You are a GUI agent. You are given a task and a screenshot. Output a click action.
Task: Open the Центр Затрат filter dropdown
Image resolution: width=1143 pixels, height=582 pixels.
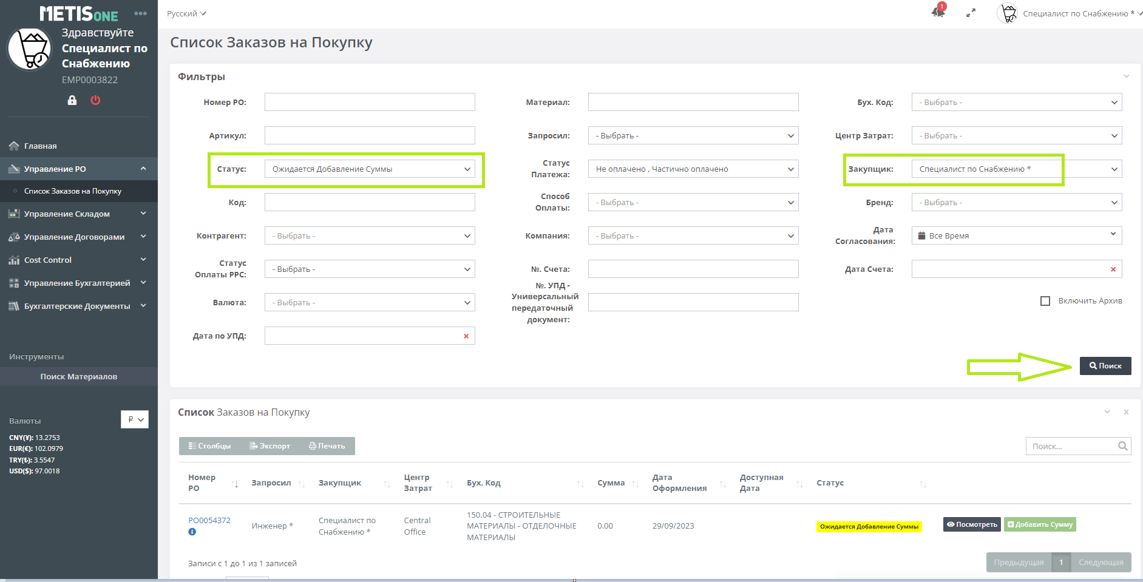tap(1017, 135)
